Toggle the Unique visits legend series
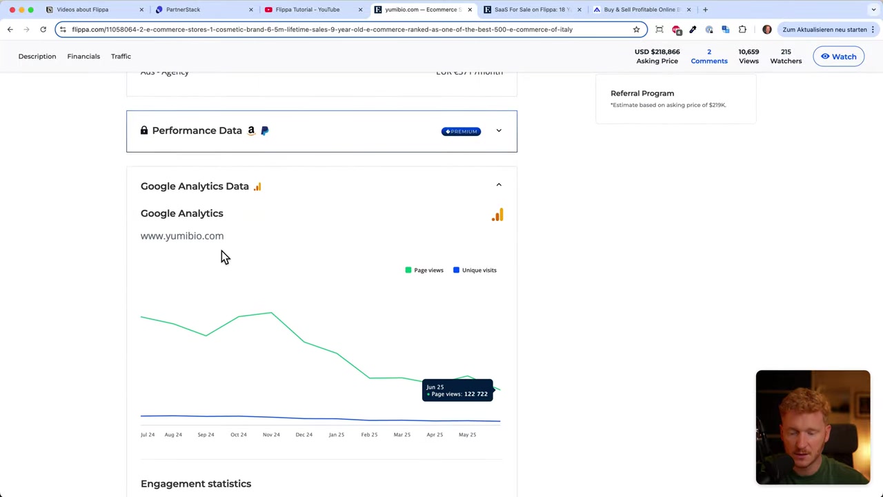 pyautogui.click(x=475, y=270)
